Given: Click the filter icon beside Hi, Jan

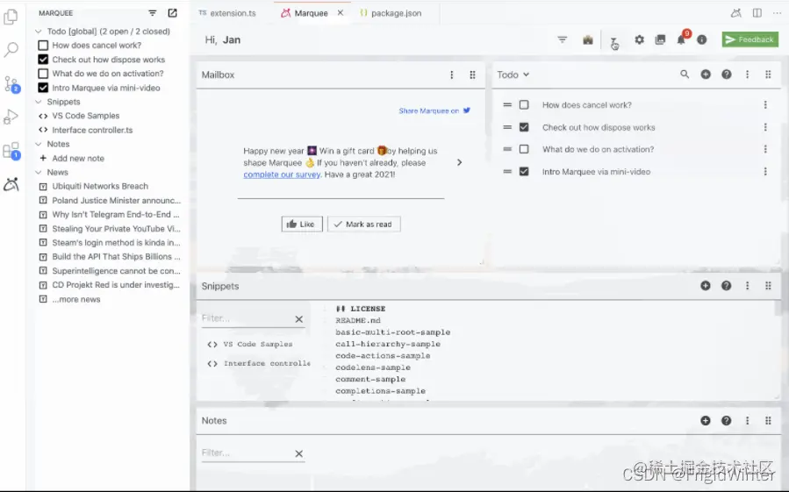Looking at the screenshot, I should 562,39.
